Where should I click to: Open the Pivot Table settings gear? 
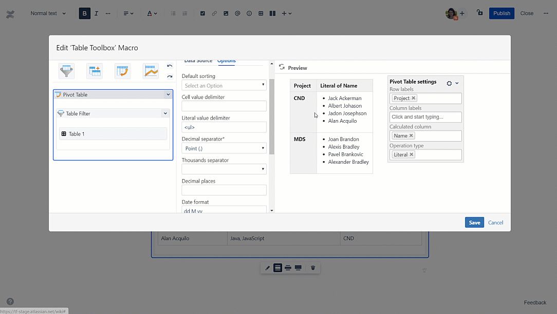448,82
